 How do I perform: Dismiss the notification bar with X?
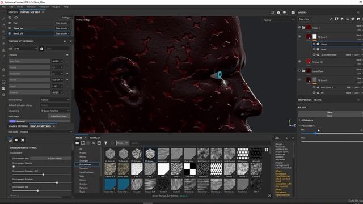coord(269,195)
